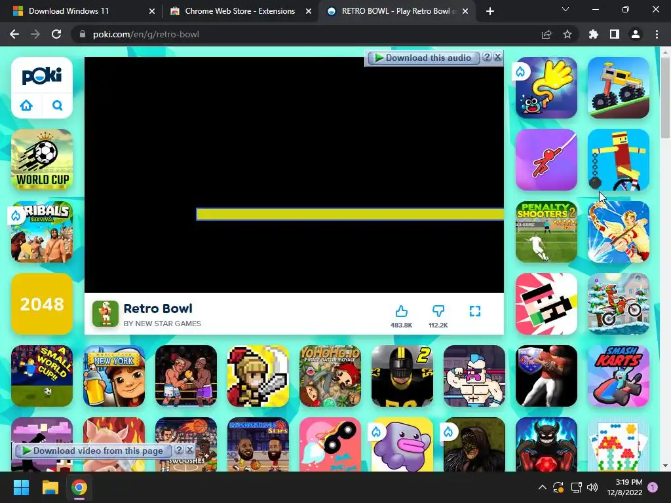Image resolution: width=671 pixels, height=503 pixels.
Task: Click the Poki logo
Action: pos(42,76)
